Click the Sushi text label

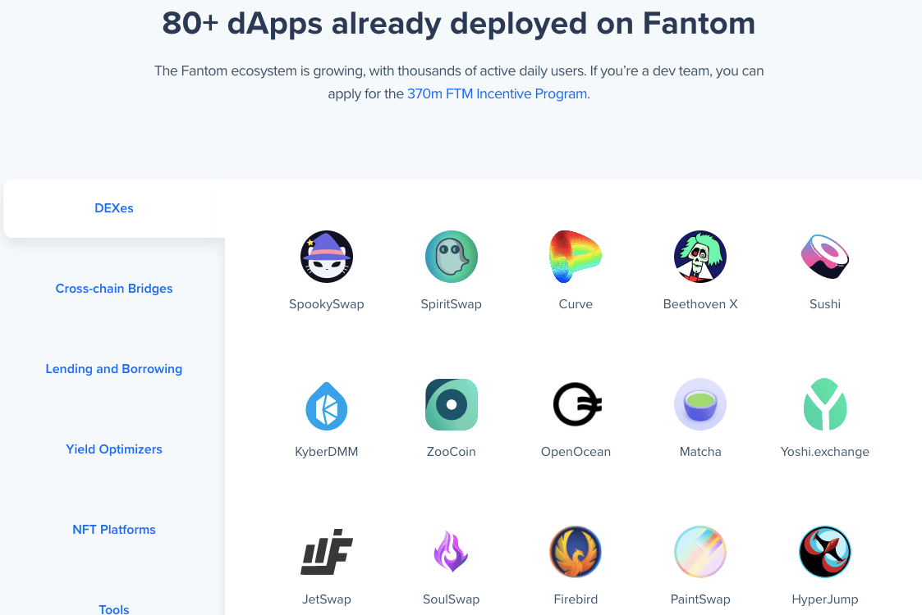(x=825, y=304)
